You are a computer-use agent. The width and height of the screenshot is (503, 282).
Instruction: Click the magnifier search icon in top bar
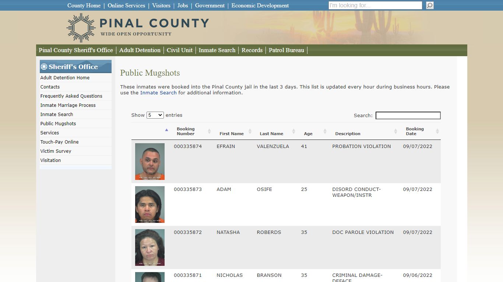click(x=430, y=6)
